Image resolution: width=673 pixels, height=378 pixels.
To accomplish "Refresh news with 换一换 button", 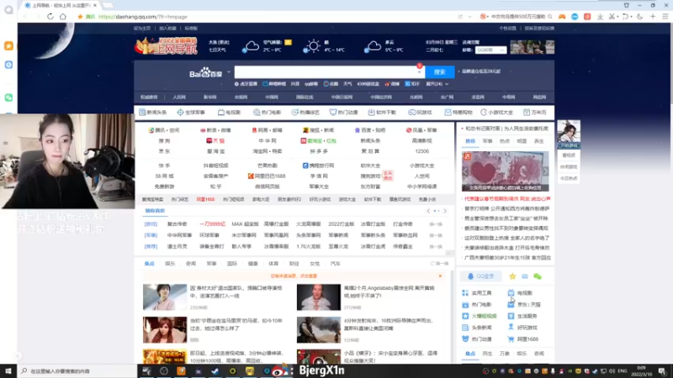I will (439, 264).
